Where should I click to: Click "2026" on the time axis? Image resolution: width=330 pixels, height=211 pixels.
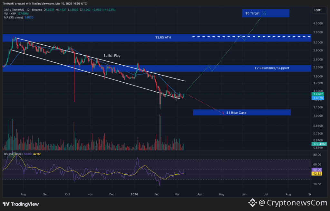tap(134, 194)
